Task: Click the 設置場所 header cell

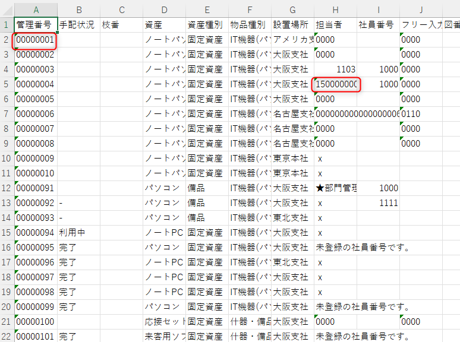Action: pyautogui.click(x=293, y=25)
